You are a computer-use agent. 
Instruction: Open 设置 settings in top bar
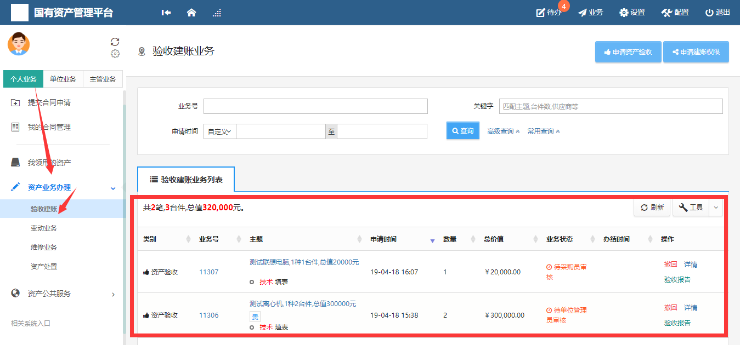click(x=632, y=13)
